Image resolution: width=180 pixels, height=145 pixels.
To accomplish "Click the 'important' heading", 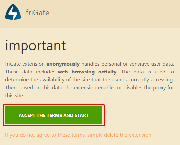I will tap(35, 46).
